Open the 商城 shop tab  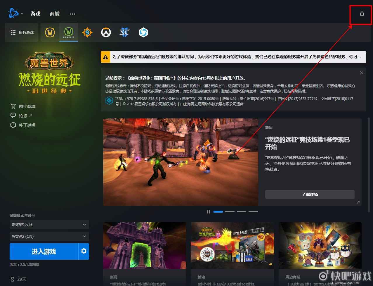pyautogui.click(x=55, y=14)
